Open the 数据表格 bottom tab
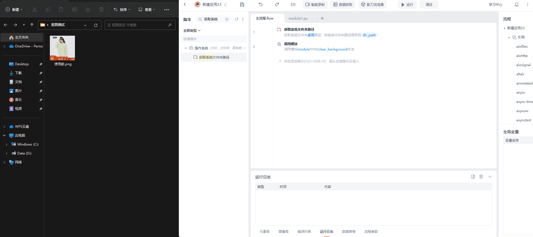This screenshot has height=237, width=533. coord(349,232)
